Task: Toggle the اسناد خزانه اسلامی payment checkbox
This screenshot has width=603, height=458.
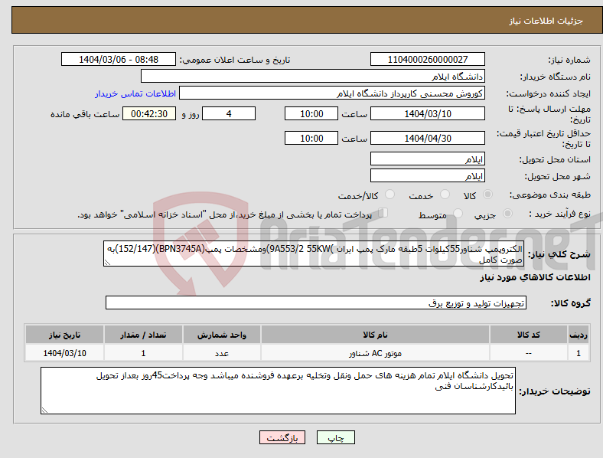Action: point(383,212)
